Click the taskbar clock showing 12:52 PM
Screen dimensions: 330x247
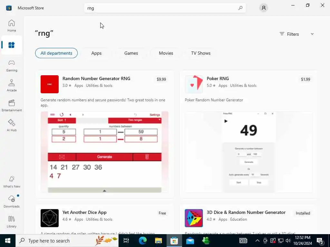coord(303,241)
